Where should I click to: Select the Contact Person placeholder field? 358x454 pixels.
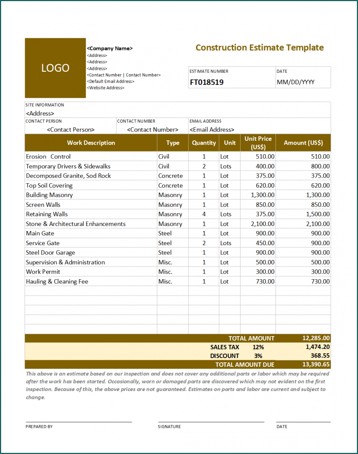click(x=70, y=130)
